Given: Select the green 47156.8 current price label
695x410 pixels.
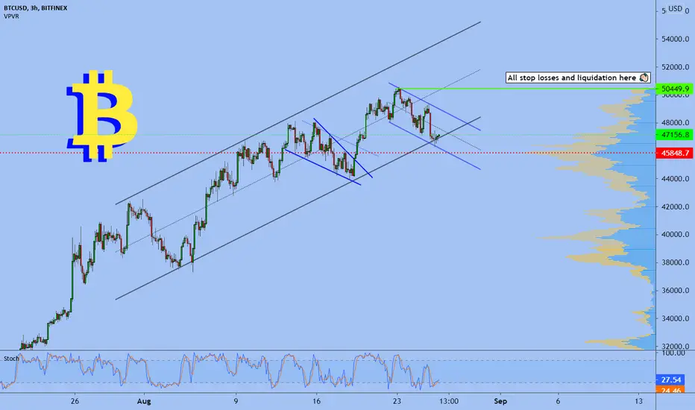Looking at the screenshot, I should 675,134.
